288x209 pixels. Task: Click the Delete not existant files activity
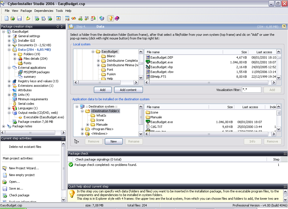pyautogui.click(x=25, y=147)
